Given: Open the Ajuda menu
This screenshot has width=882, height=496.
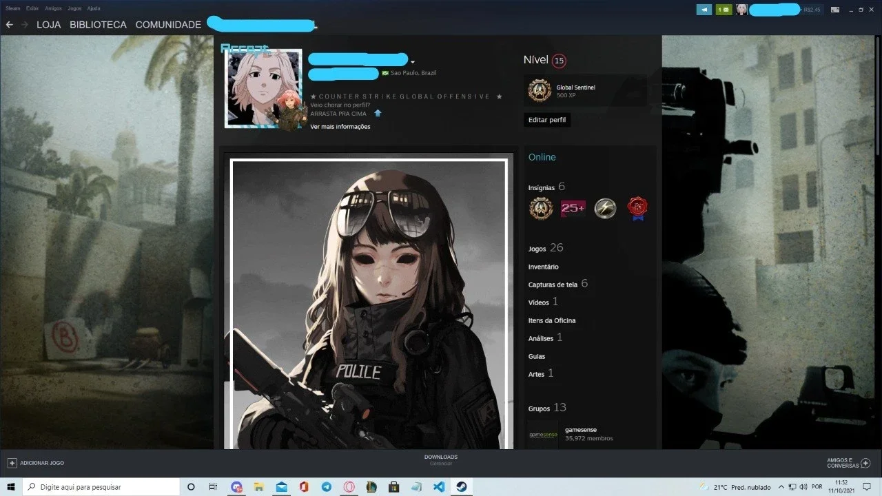Looking at the screenshot, I should (94, 8).
